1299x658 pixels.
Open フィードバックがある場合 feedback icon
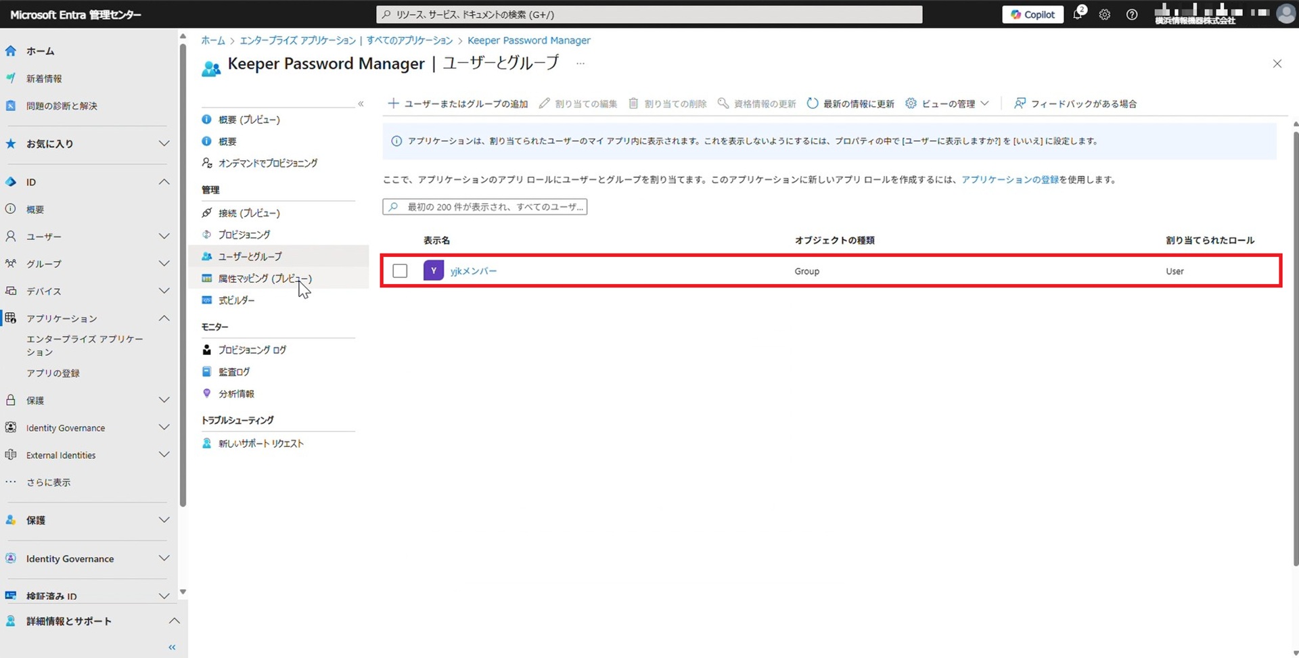coord(1020,103)
